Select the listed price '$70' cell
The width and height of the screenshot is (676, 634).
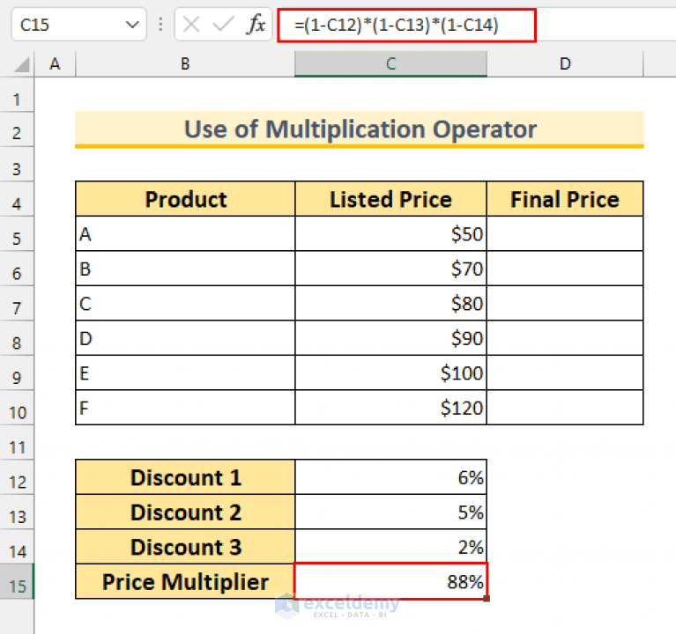tap(390, 269)
